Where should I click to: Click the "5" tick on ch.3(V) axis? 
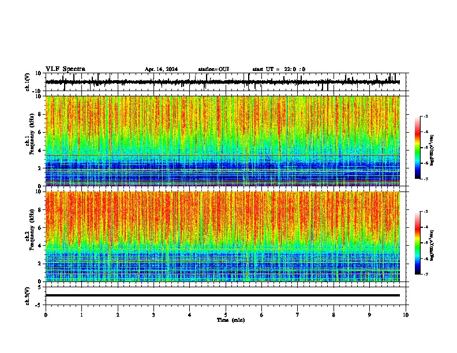tap(40, 287)
